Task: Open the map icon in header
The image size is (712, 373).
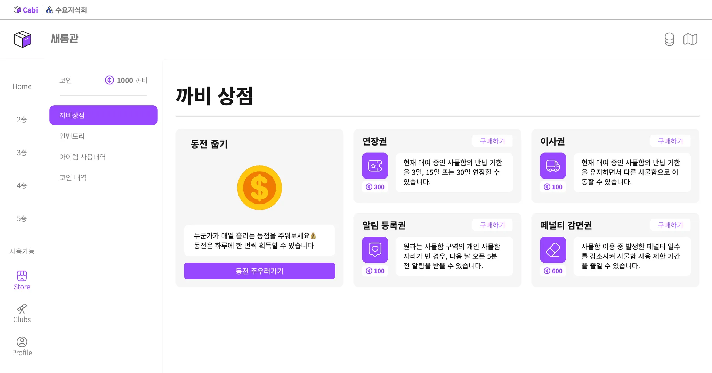Action: tap(690, 39)
